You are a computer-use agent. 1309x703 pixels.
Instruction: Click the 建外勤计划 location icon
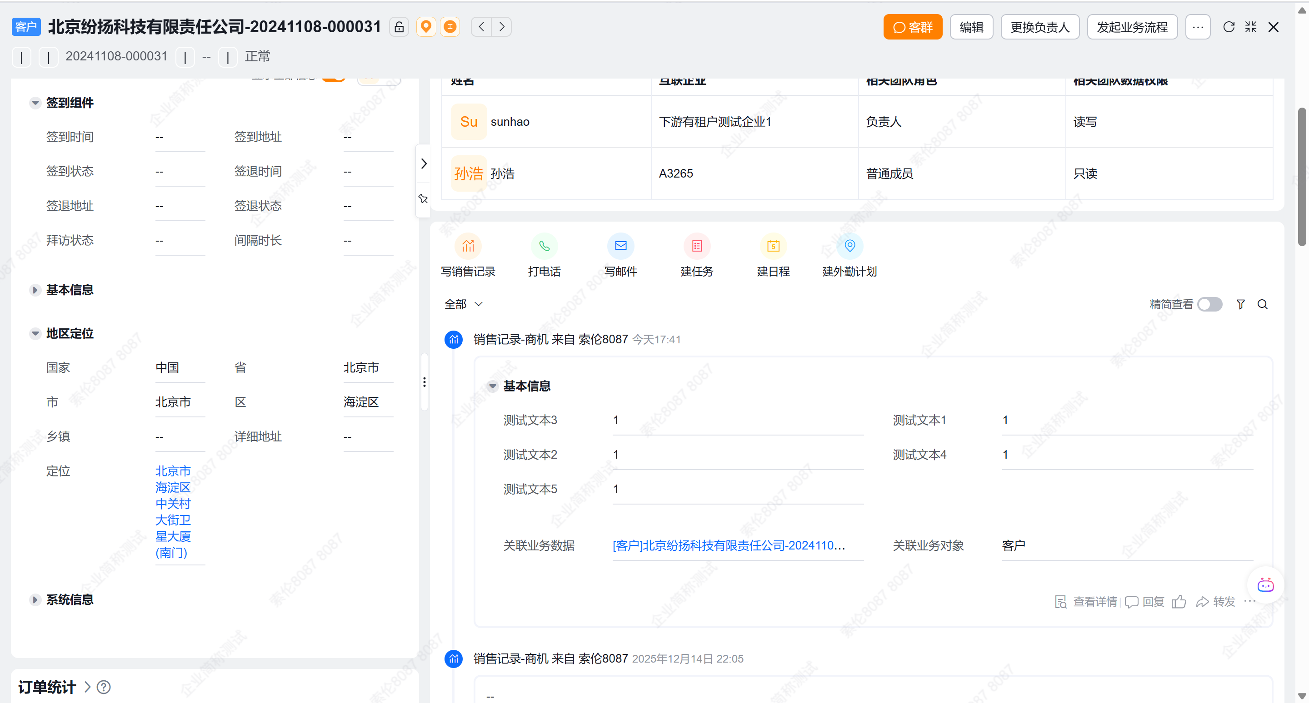tap(849, 246)
